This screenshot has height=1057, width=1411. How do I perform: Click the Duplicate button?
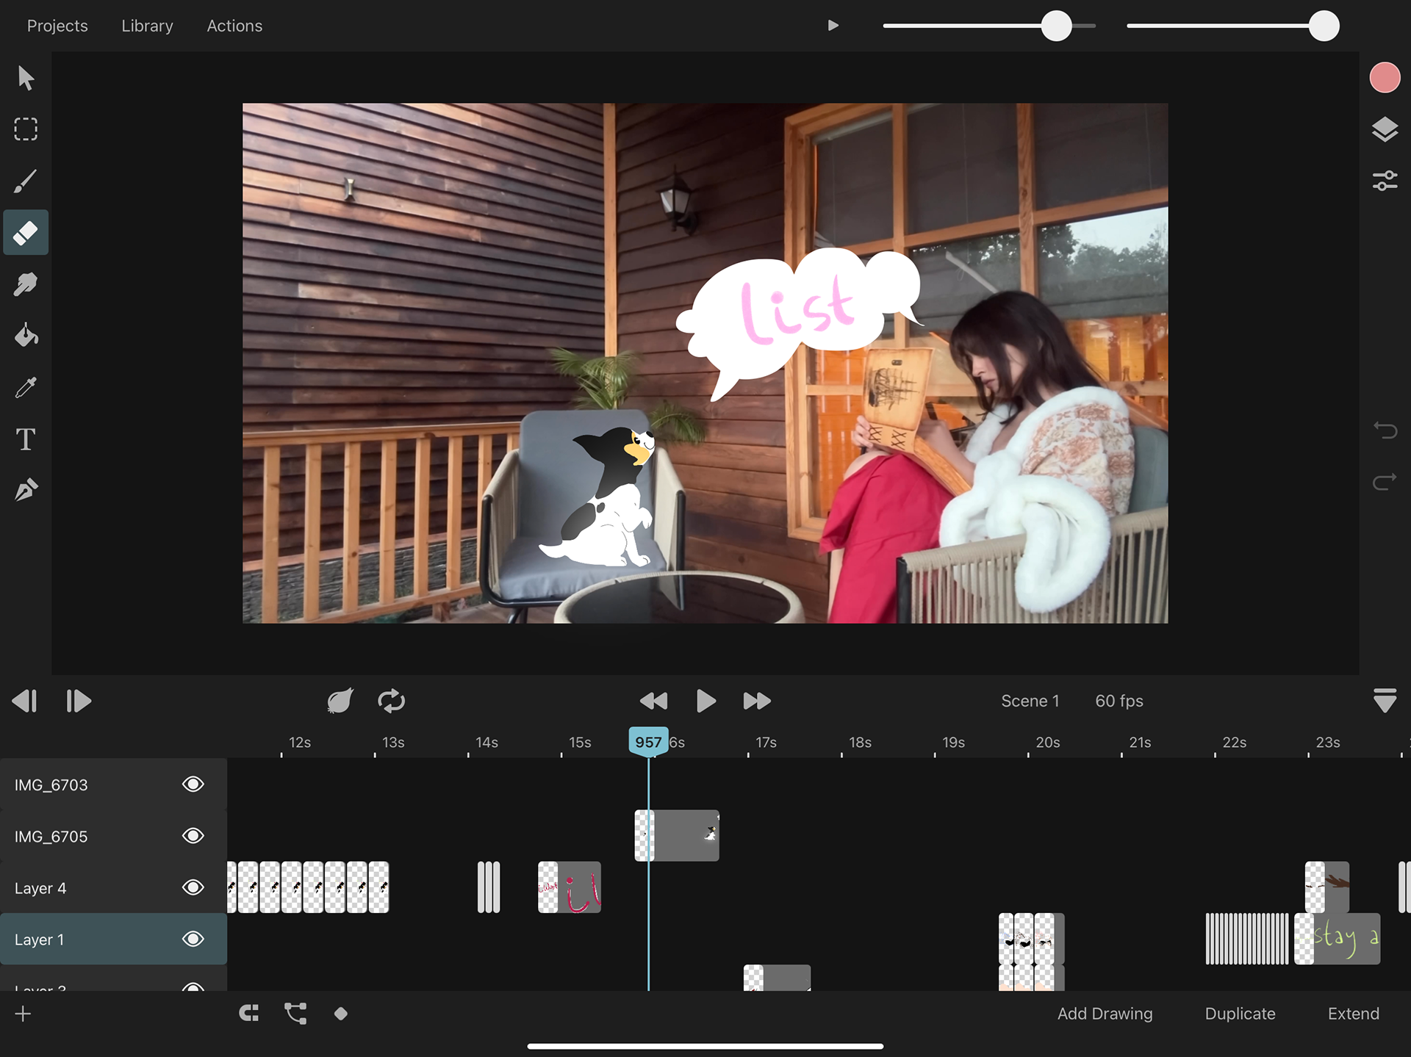click(1240, 1014)
